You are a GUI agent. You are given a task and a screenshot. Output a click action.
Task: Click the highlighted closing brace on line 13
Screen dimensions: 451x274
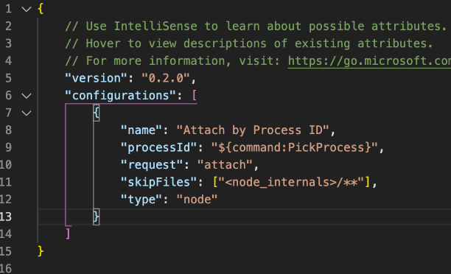coord(97,217)
